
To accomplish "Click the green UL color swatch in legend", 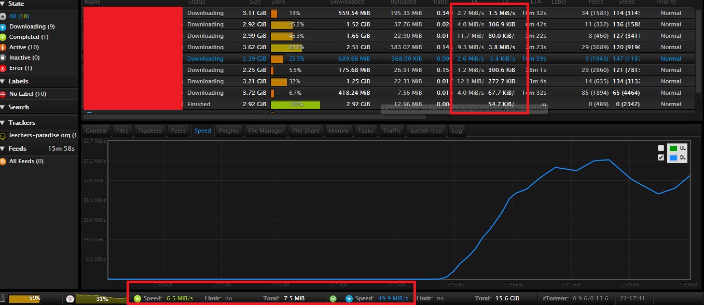I will pyautogui.click(x=673, y=149).
